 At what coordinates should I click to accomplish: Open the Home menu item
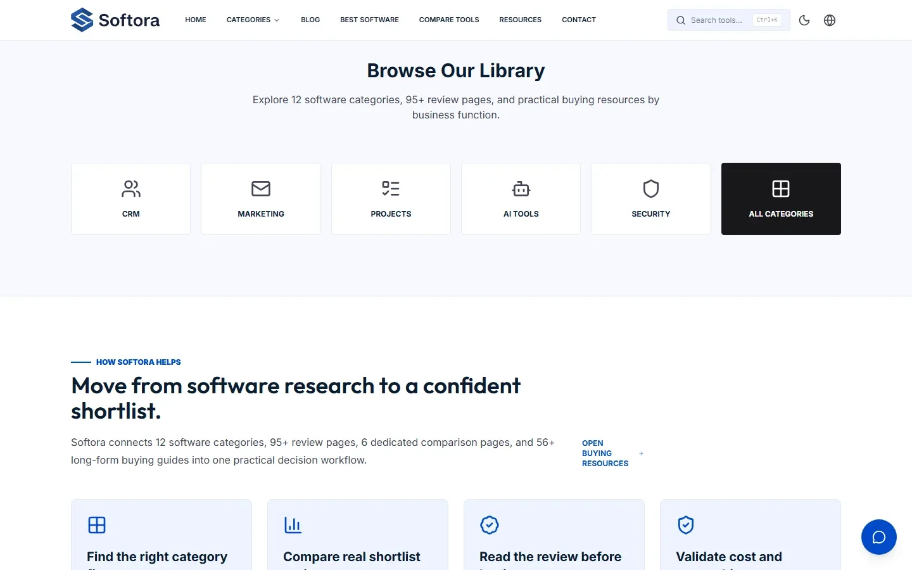click(x=196, y=20)
